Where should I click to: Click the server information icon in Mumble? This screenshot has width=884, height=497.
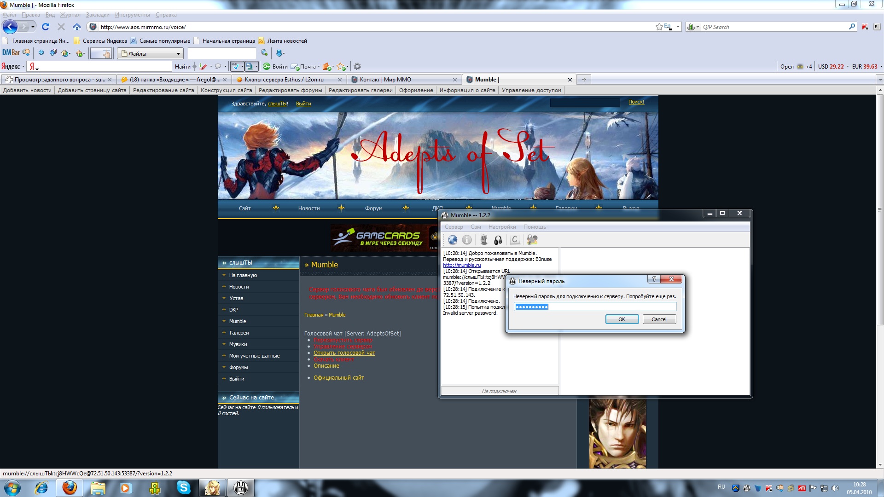[467, 240]
